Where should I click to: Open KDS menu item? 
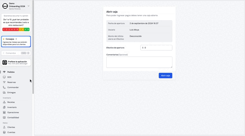pos(9,77)
